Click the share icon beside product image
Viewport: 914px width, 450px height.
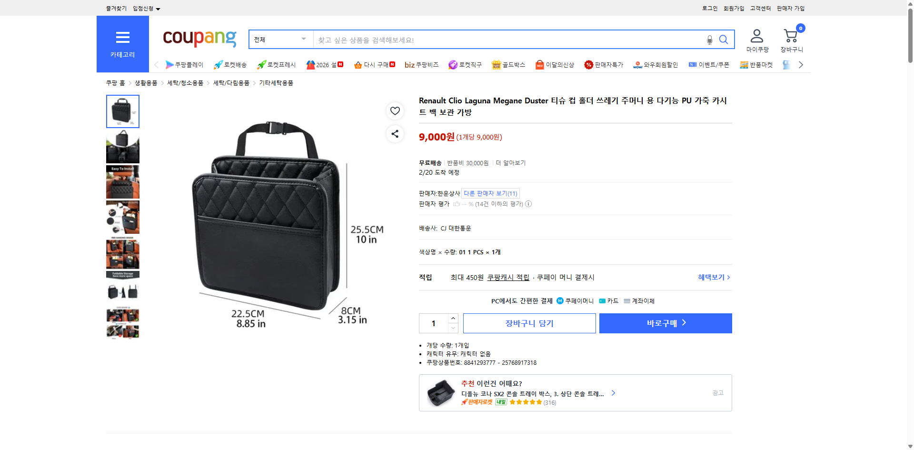coord(395,134)
